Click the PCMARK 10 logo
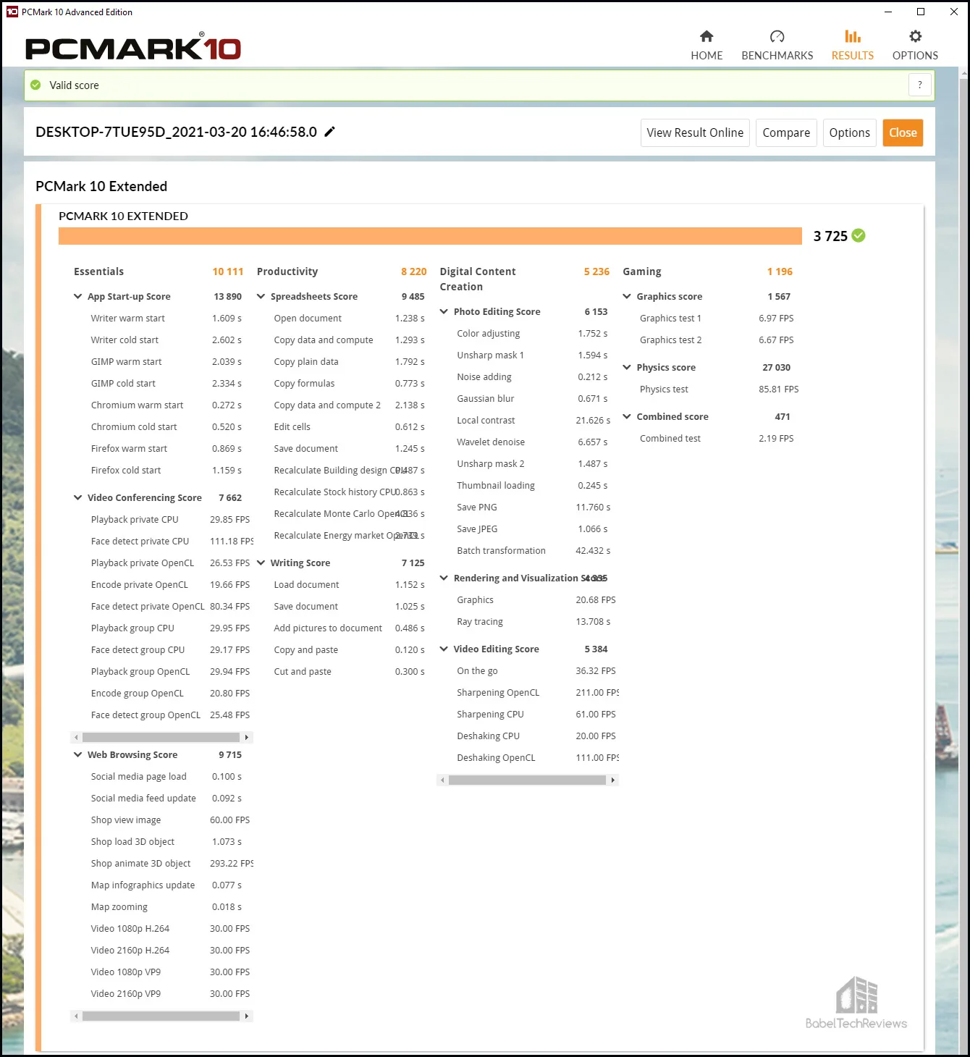Image resolution: width=970 pixels, height=1057 pixels. [133, 48]
